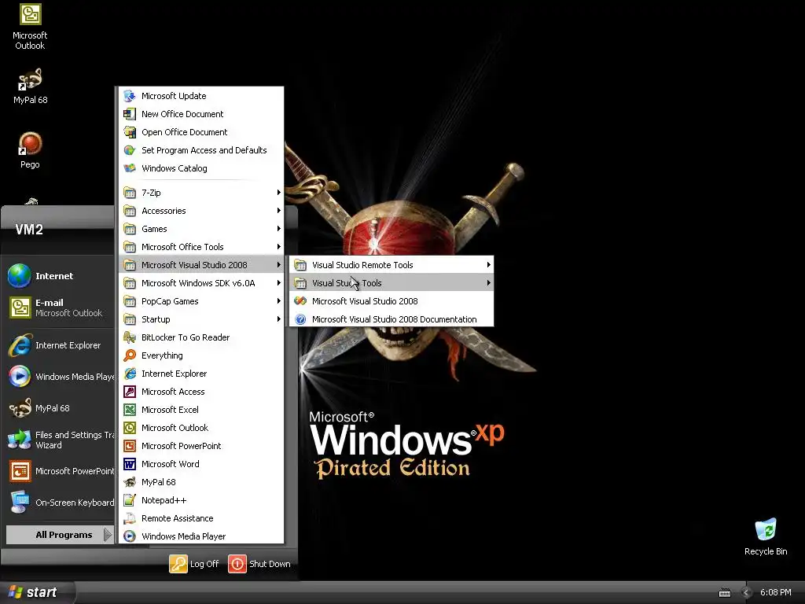Expand the Games submenu arrow
Viewport: 805px width, 604px height.
[279, 229]
